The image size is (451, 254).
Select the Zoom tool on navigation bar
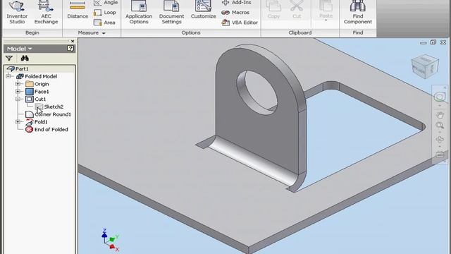coord(440,126)
